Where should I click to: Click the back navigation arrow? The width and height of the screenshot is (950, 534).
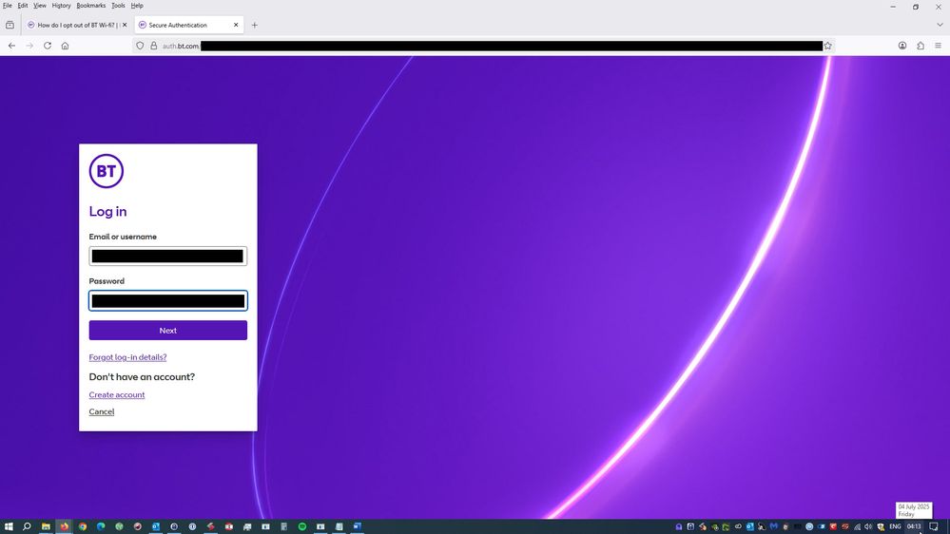click(11, 46)
